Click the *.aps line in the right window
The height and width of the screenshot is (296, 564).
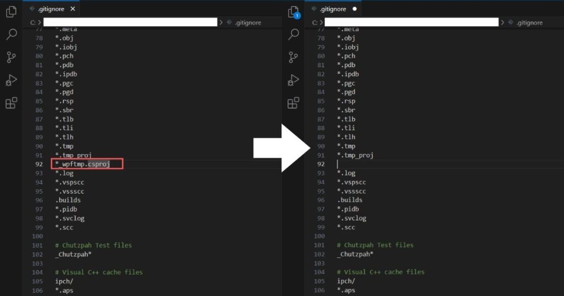pos(346,290)
